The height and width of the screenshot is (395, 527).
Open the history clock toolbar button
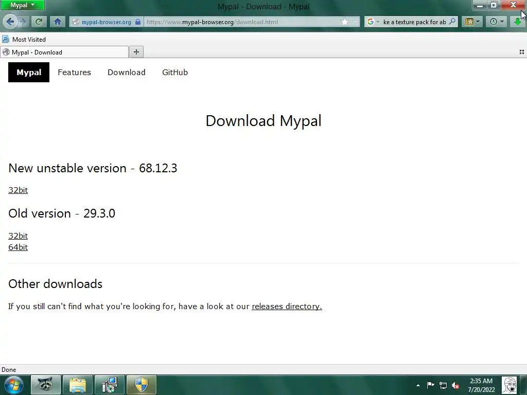click(497, 22)
